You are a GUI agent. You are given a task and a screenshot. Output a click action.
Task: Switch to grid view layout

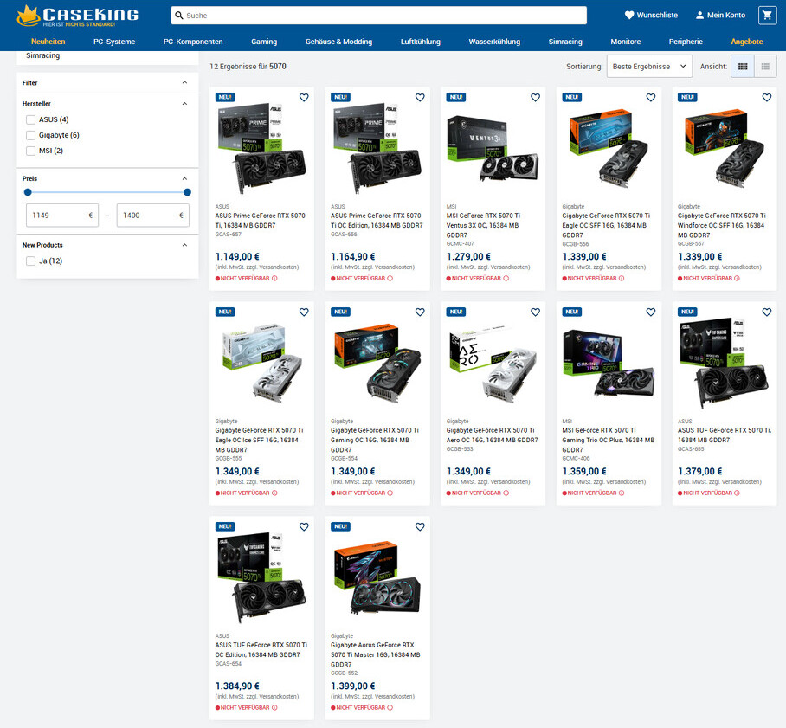743,66
